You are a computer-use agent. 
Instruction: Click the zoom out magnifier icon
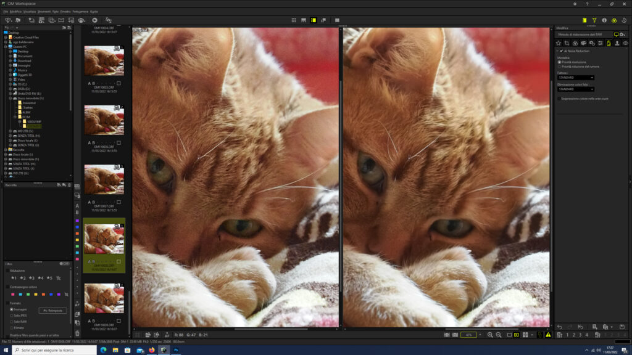click(499, 335)
